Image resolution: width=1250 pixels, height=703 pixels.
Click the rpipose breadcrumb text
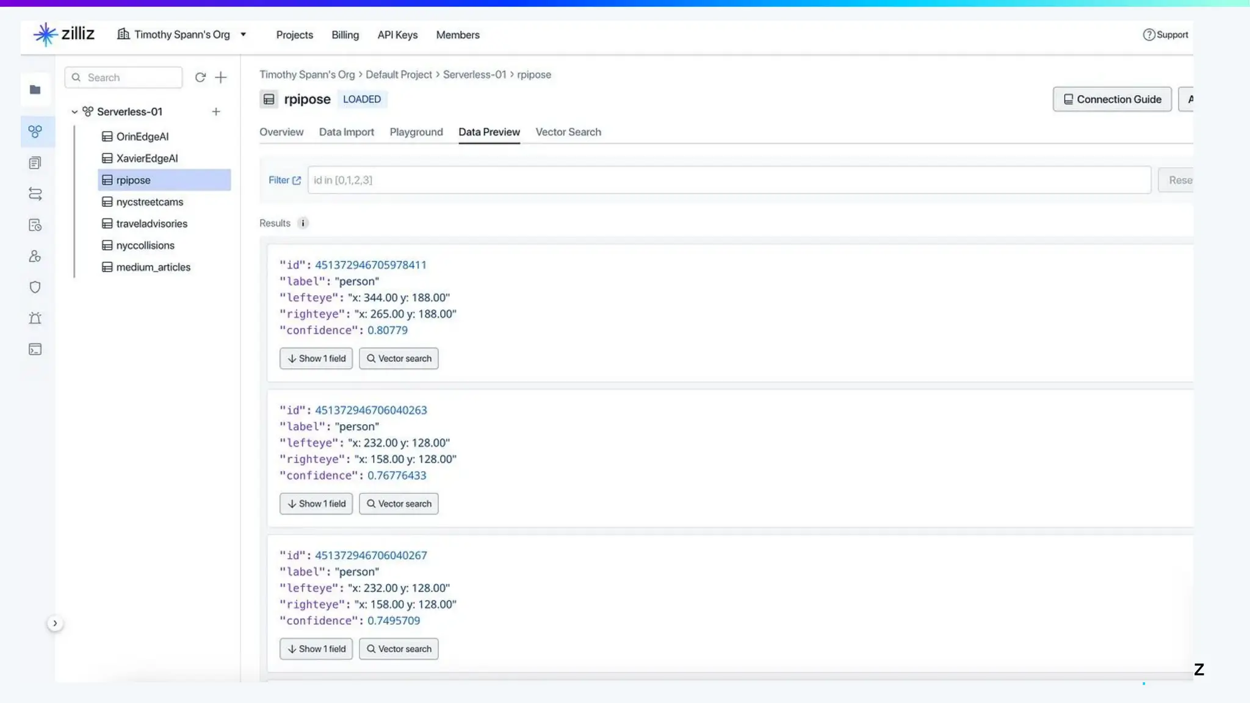coord(534,74)
